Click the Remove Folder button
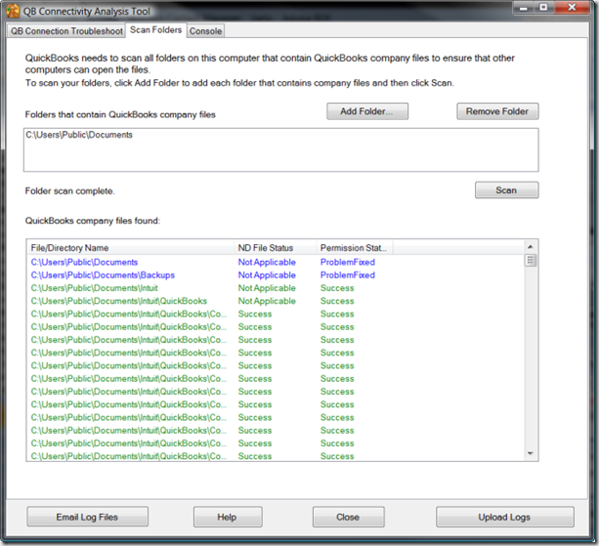This screenshot has width=599, height=546. (x=497, y=111)
